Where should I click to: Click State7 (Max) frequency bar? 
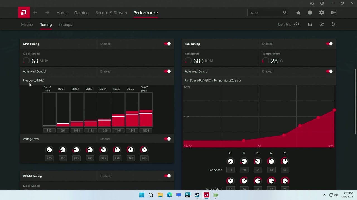coord(146,109)
